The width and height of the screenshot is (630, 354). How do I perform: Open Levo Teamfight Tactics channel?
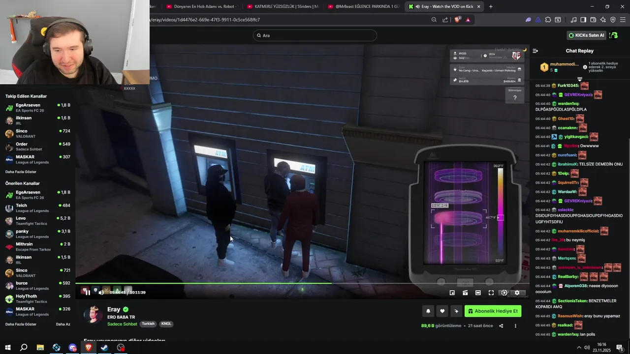click(38, 221)
